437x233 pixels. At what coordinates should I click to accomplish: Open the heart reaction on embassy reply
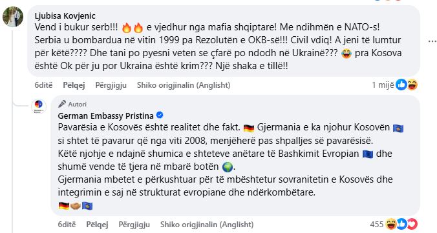[412, 224]
